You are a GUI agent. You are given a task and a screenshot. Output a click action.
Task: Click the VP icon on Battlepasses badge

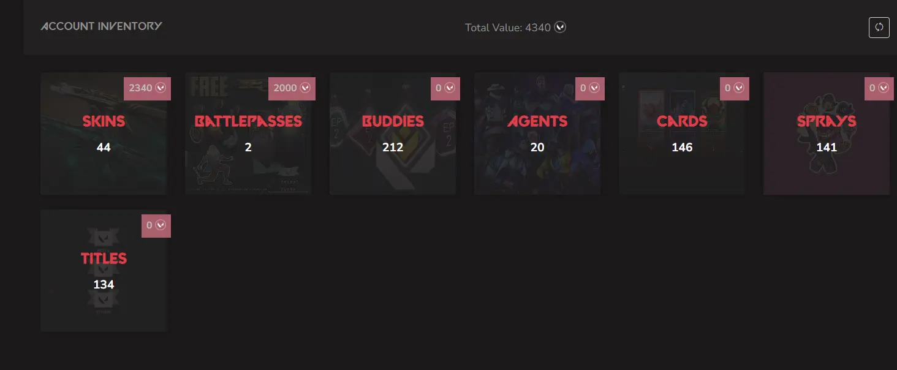click(306, 88)
